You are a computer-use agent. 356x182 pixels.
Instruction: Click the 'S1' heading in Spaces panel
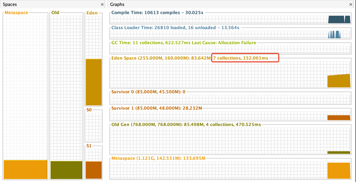89,146
